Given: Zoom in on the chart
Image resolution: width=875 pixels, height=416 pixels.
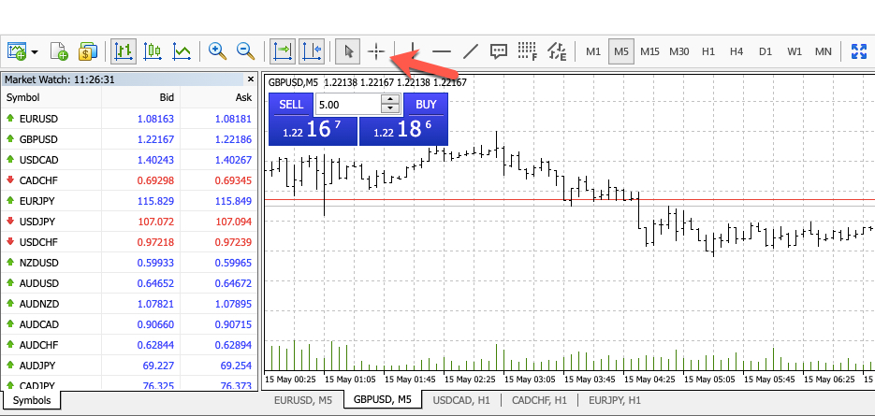Looking at the screenshot, I should click(217, 51).
